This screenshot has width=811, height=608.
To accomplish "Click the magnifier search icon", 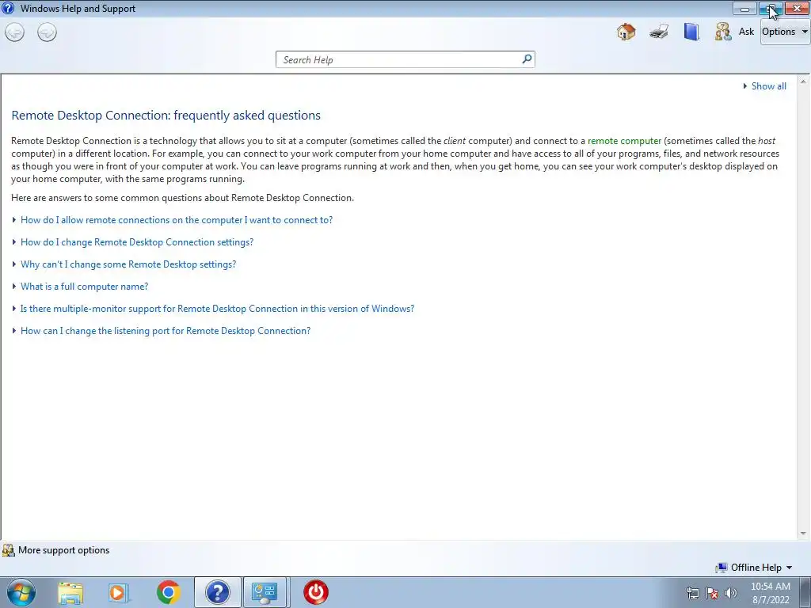I will pos(527,59).
